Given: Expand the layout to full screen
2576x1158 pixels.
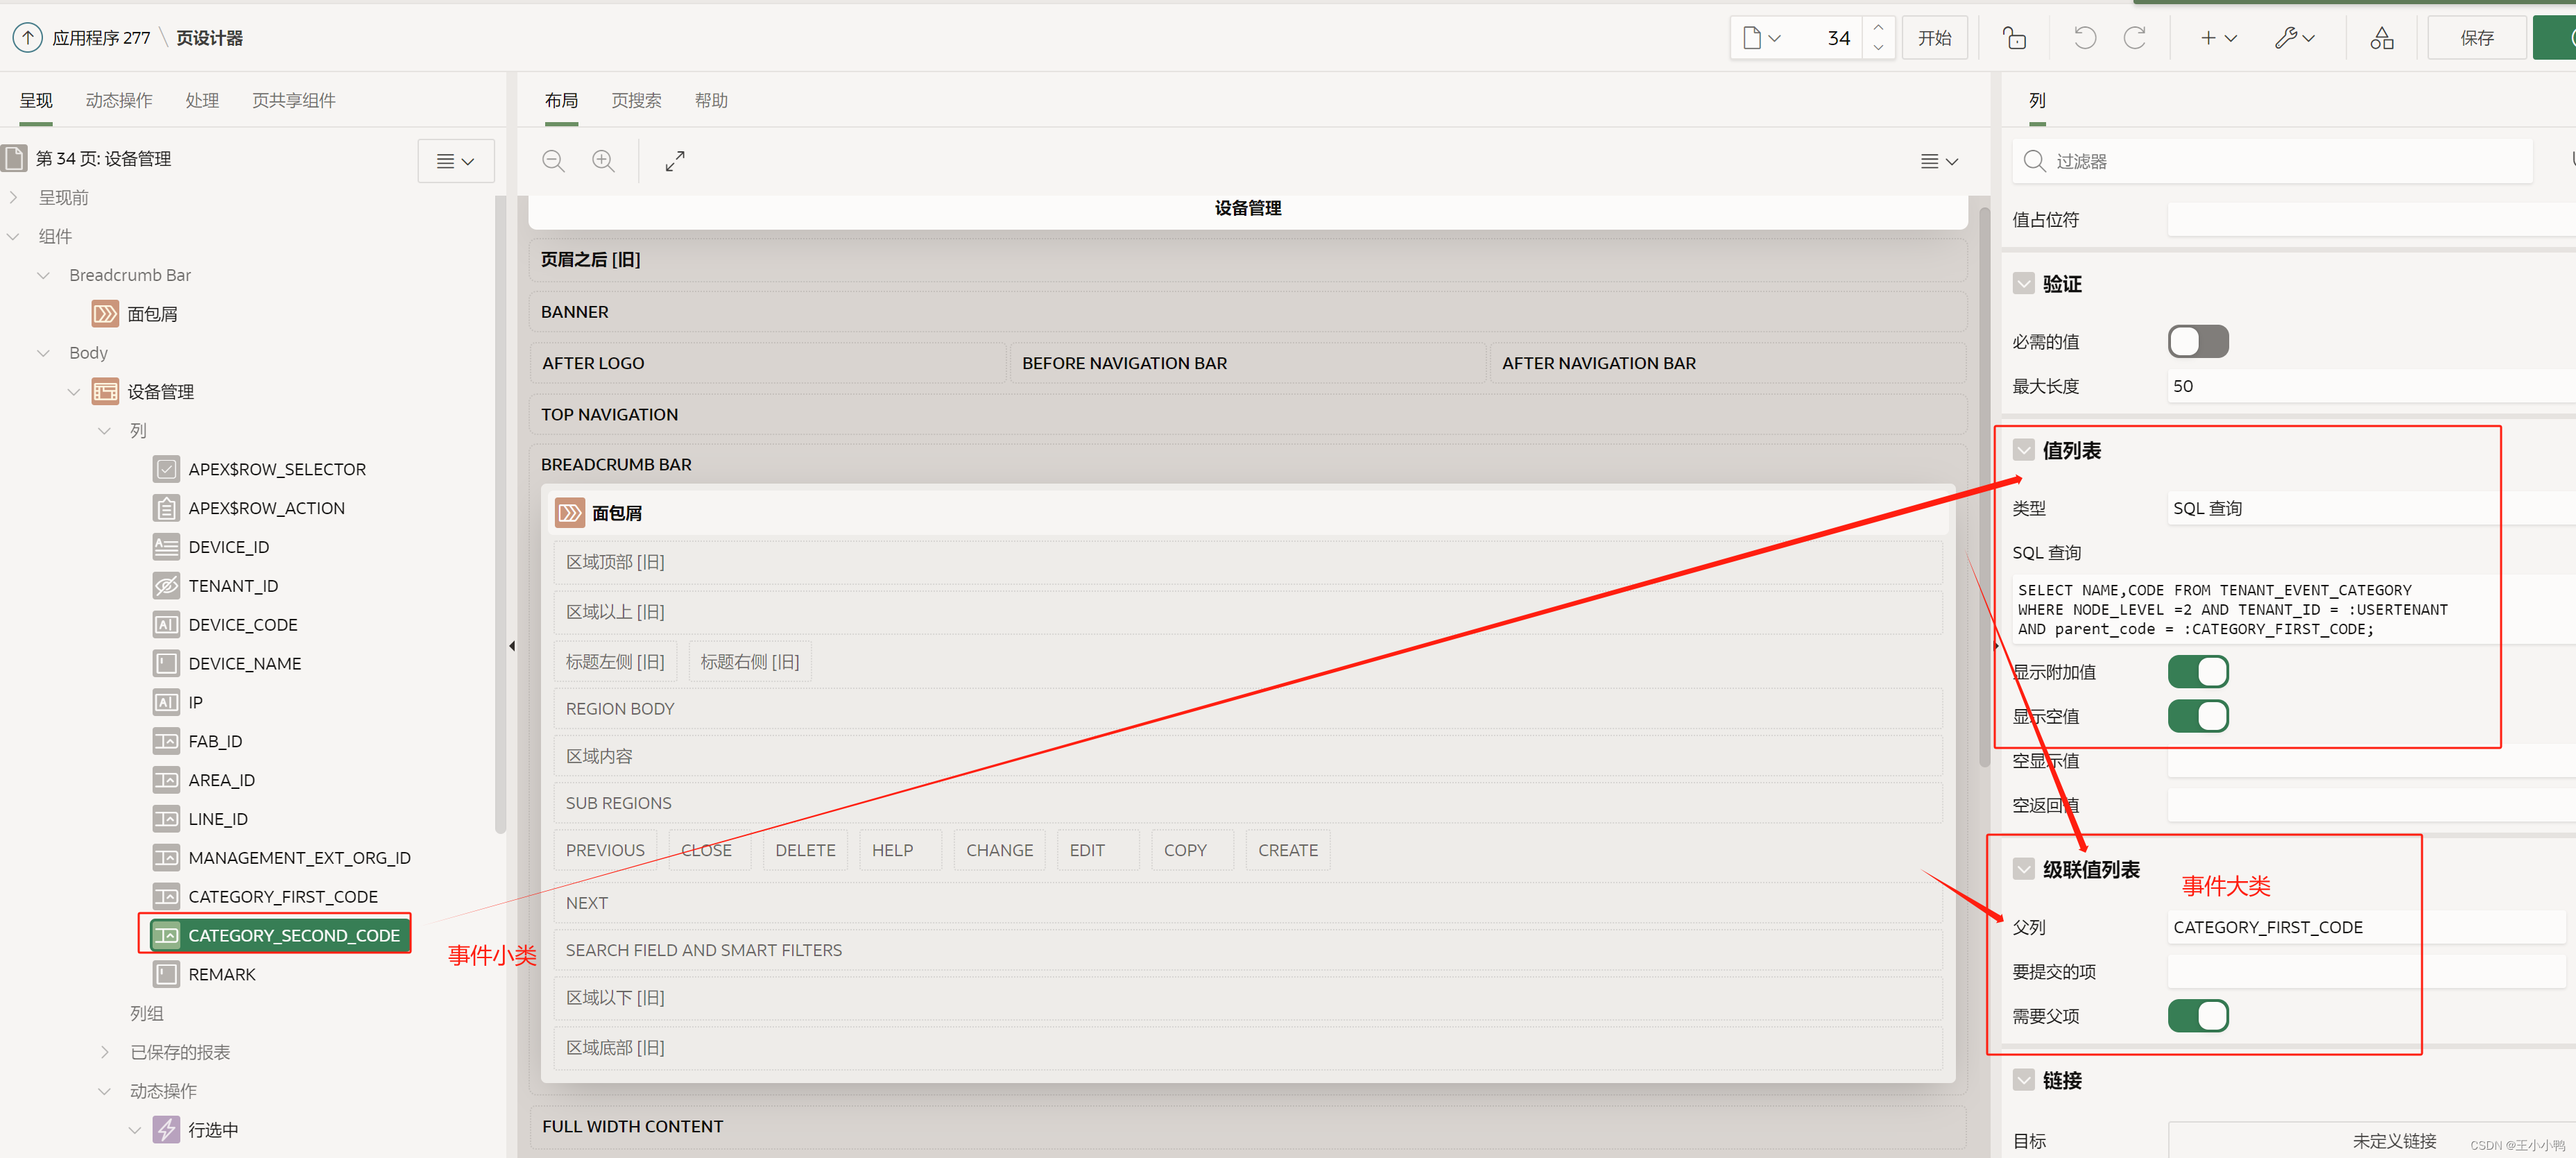Looking at the screenshot, I should pos(675,160).
